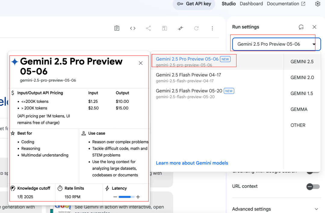Screen dimensions: 325x213
Task: Click the timer icon beside Rate limits
Action: 60,188
